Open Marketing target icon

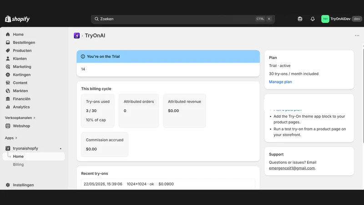tap(8, 67)
